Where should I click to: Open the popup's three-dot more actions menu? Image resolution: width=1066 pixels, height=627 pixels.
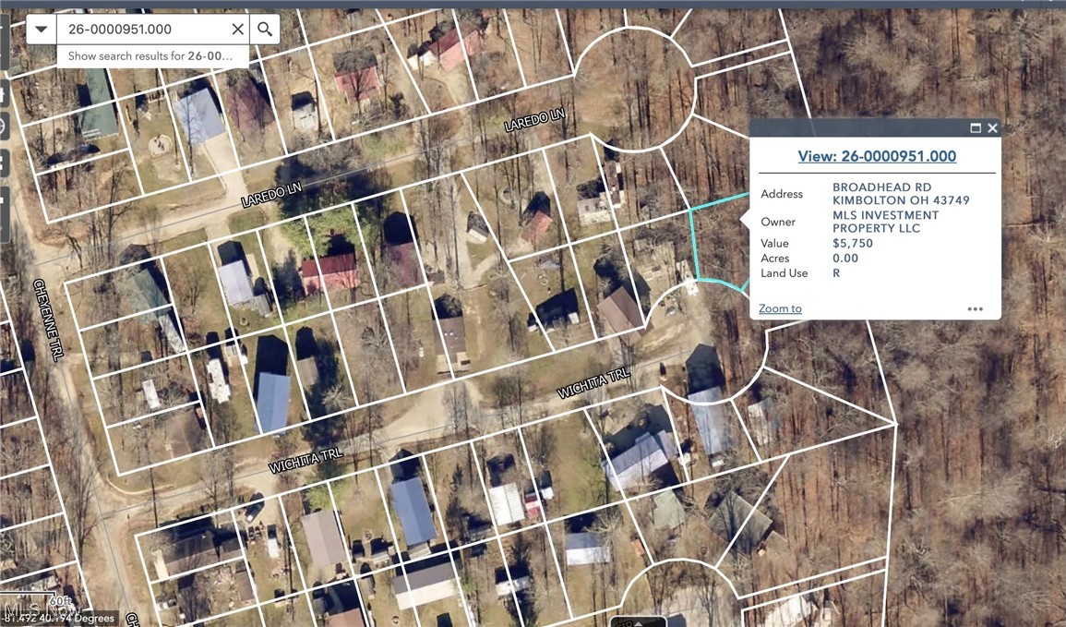(975, 309)
